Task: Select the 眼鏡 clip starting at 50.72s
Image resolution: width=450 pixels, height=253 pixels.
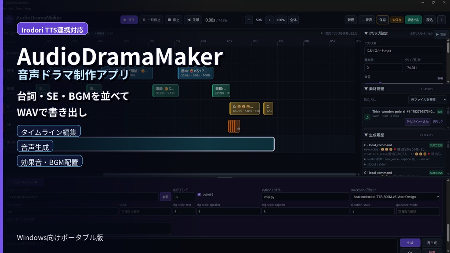Action: click(x=165, y=90)
